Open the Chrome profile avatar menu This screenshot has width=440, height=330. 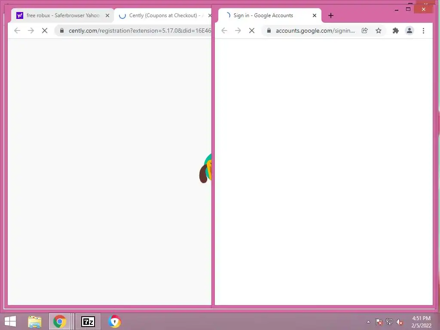click(x=409, y=31)
